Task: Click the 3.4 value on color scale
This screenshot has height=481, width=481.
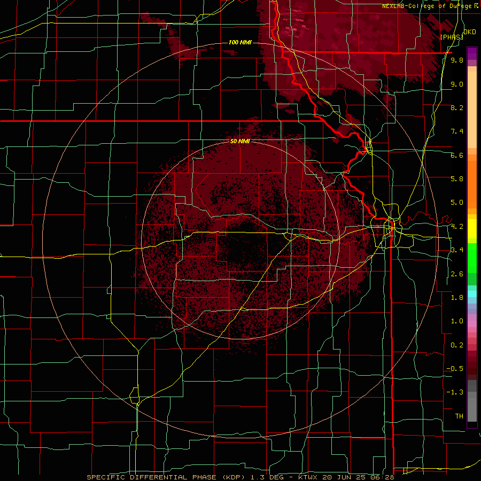Action: (x=457, y=250)
